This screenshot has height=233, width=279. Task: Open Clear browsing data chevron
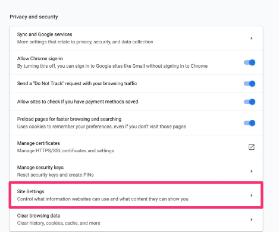[x=252, y=219]
